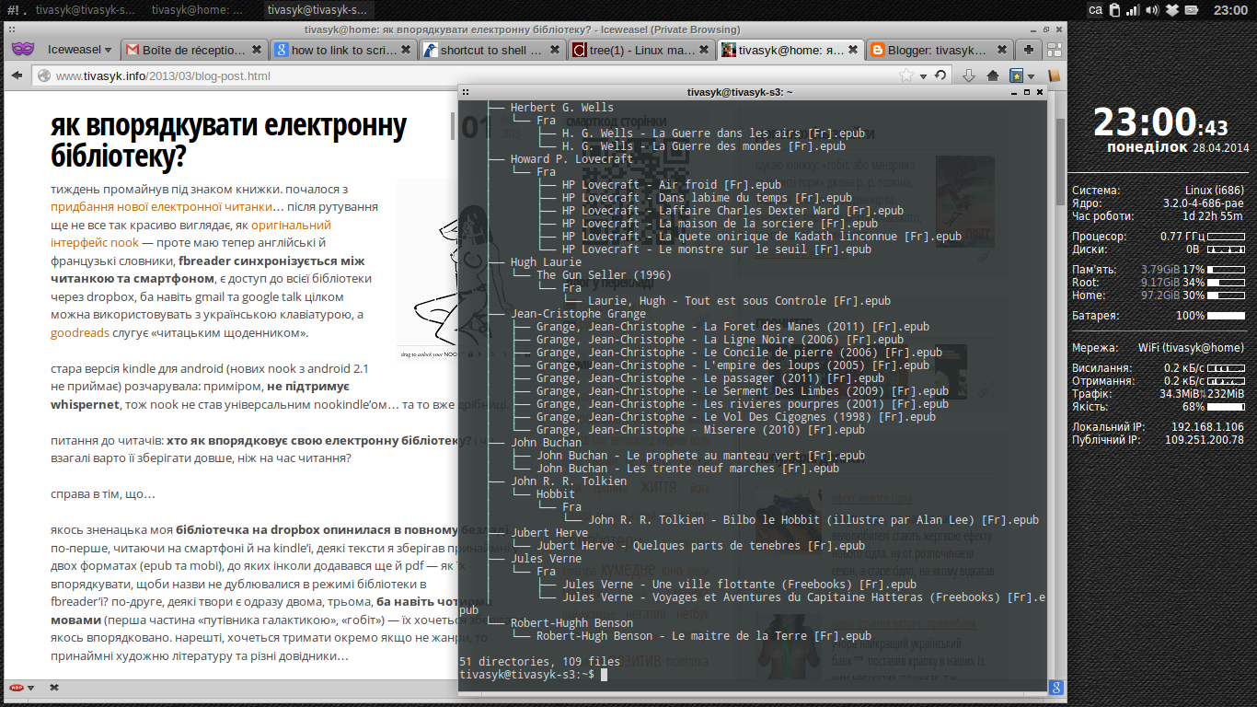
Task: Open the network signal tray icon
Action: coord(1134,10)
